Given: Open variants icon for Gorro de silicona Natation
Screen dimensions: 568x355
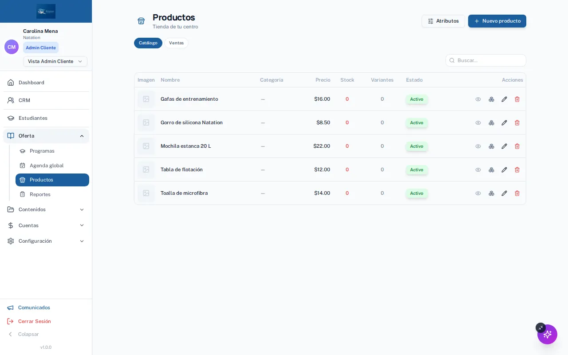Looking at the screenshot, I should click(x=491, y=122).
